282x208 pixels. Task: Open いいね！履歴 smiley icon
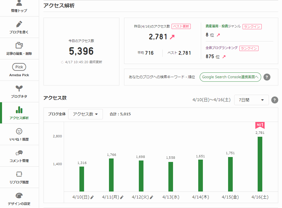pos(19,131)
